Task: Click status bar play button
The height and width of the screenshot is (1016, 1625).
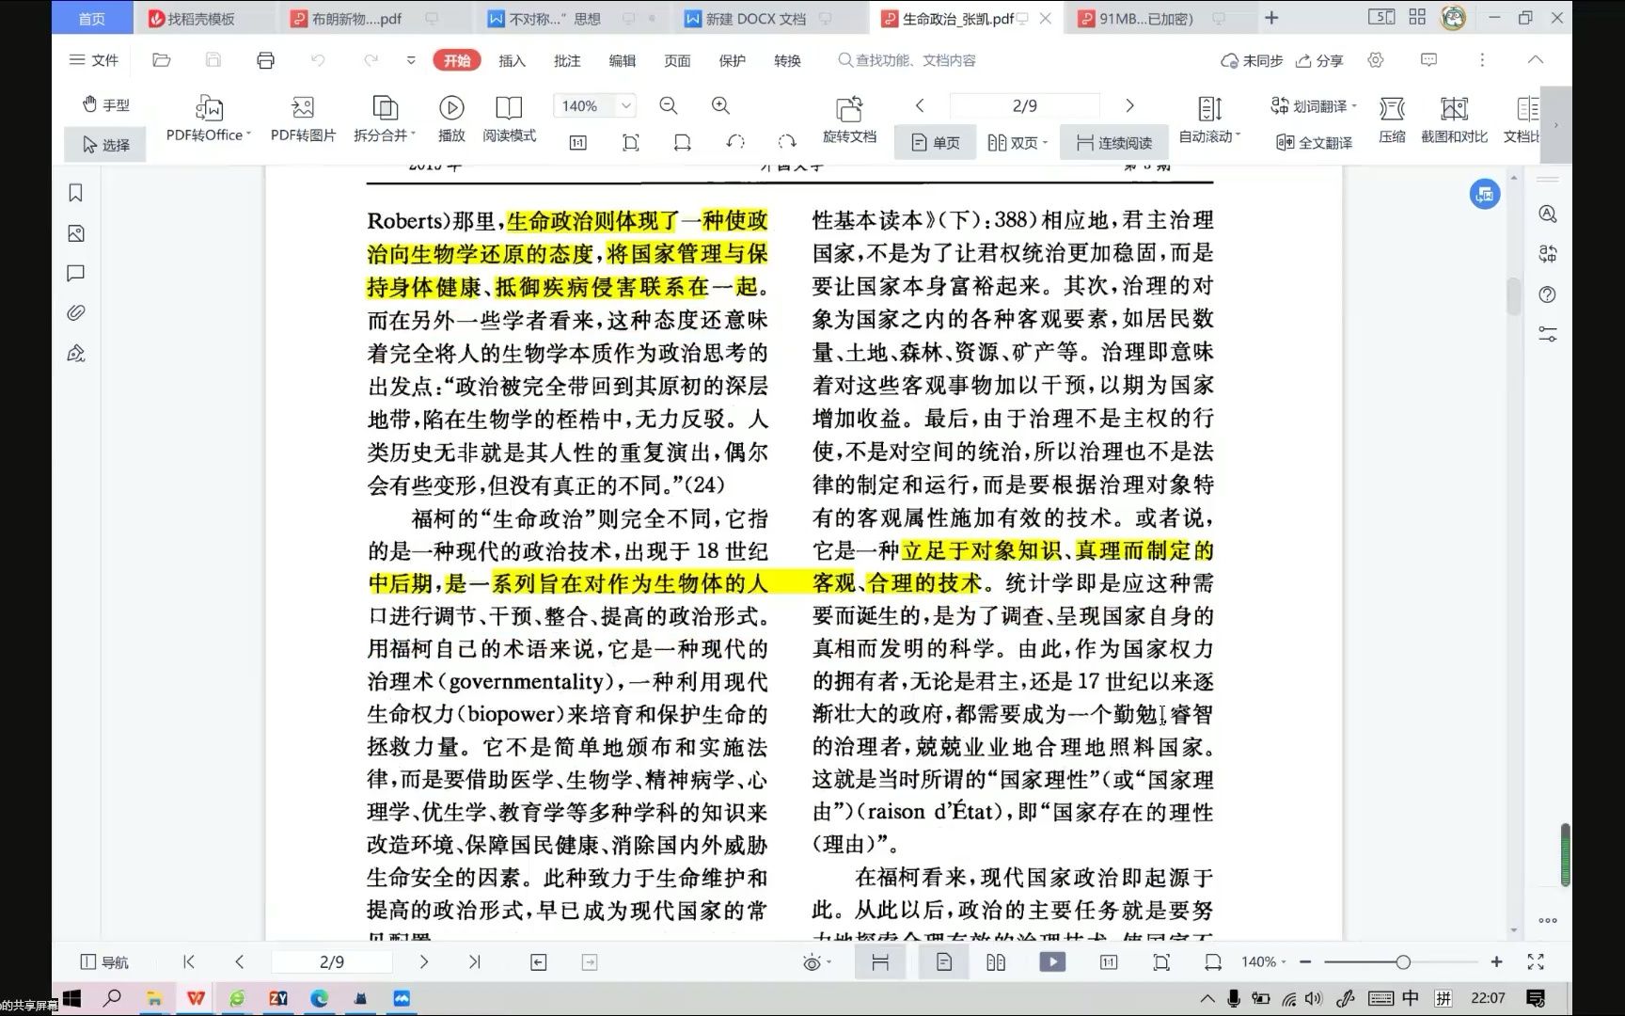Action: pos(1052,961)
